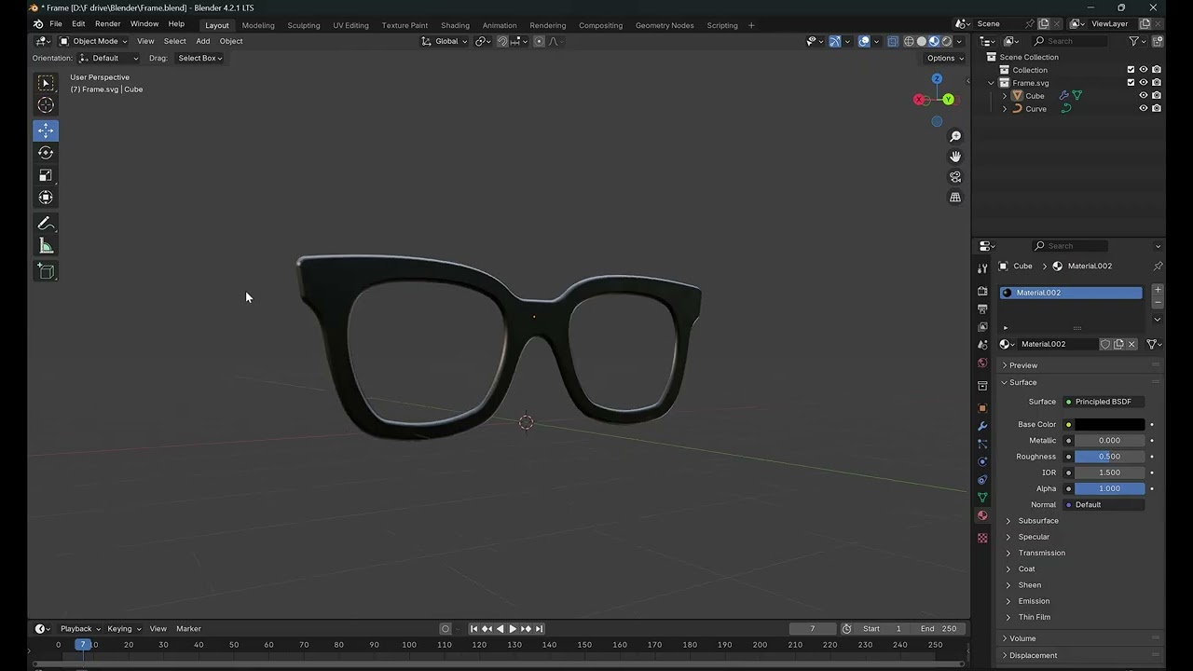Open the Output properties tab

(982, 308)
